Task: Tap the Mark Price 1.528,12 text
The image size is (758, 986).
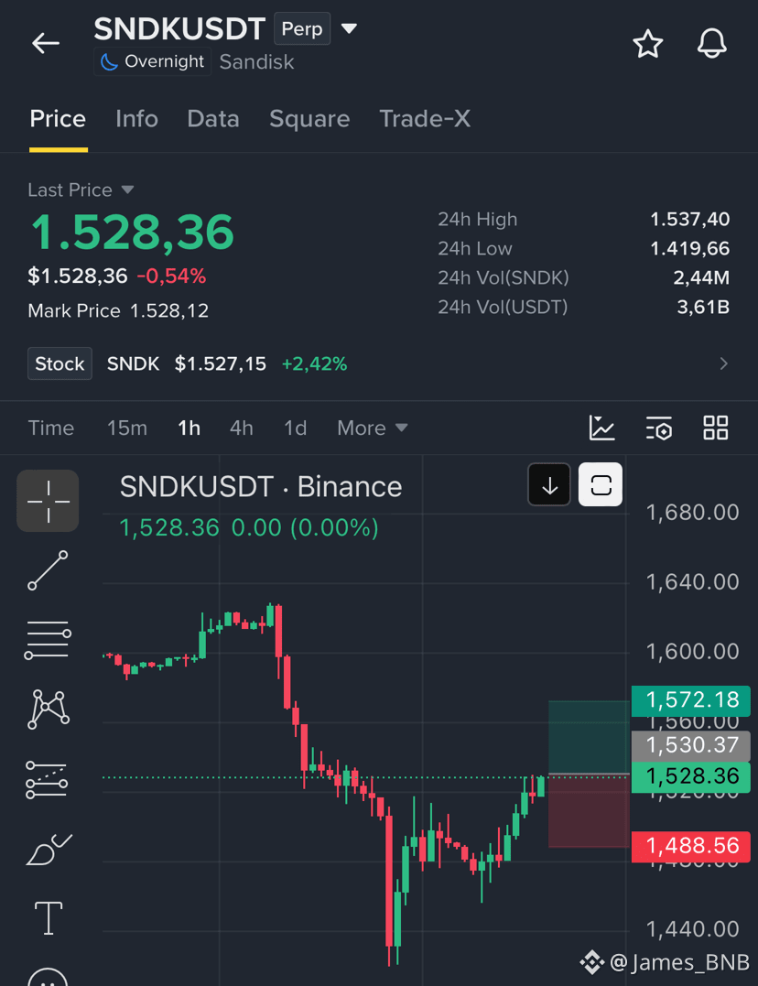Action: [x=118, y=310]
